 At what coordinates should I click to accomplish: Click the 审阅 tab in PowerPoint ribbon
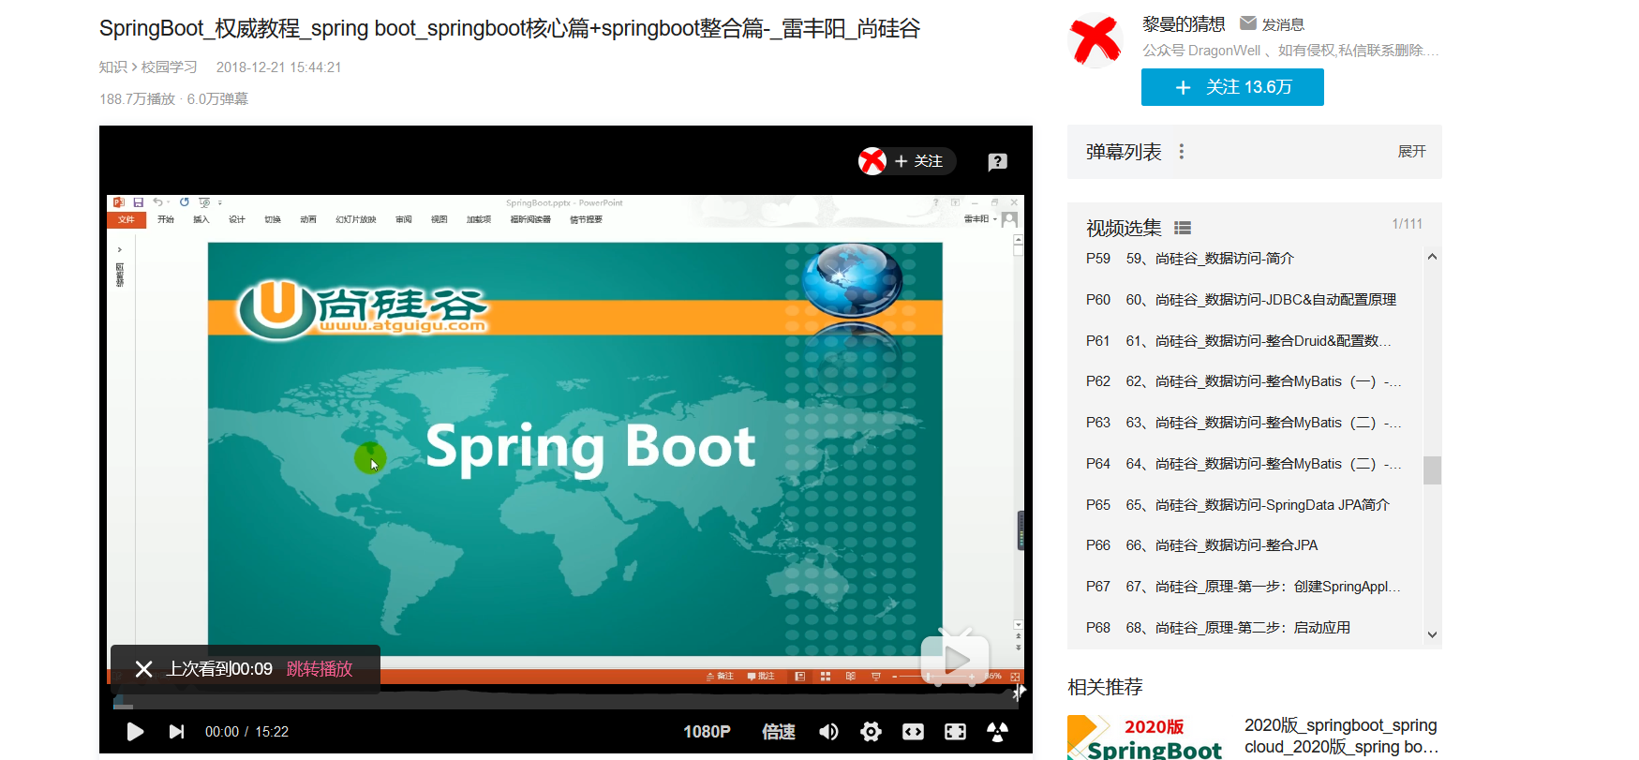(x=404, y=219)
